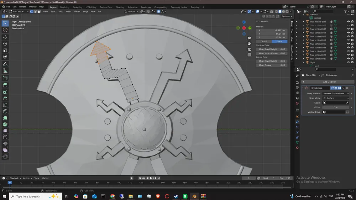
Task: Play the animation
Action: tap(151, 178)
